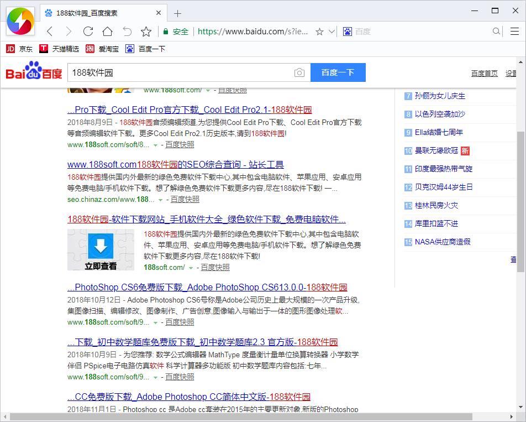Reload the page with the refresh icon
The image size is (526, 422).
pyautogui.click(x=88, y=32)
